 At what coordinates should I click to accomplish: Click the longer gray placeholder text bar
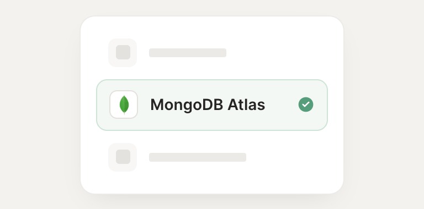click(x=198, y=157)
